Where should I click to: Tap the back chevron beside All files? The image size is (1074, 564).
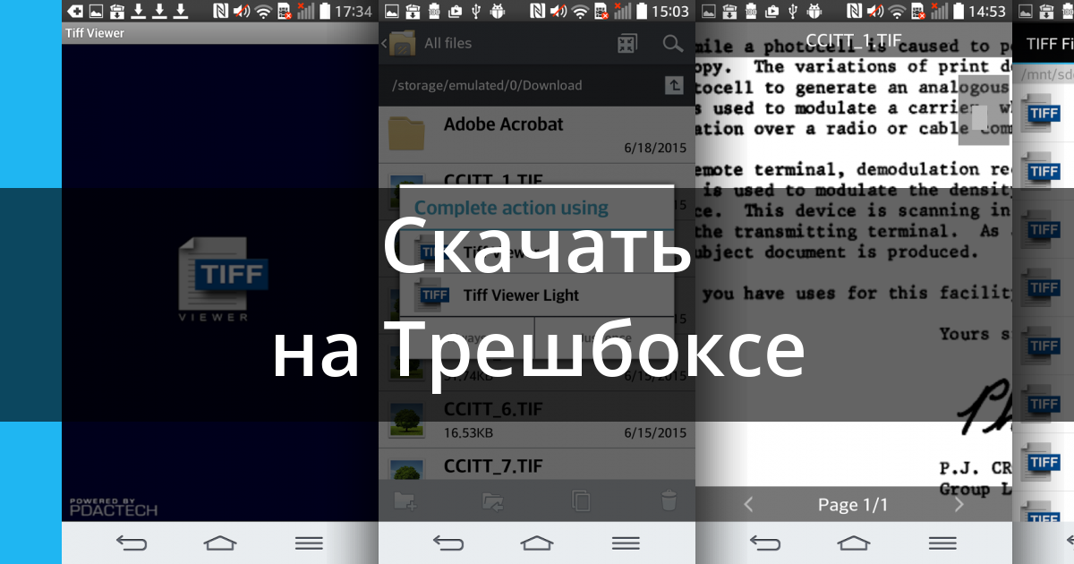[384, 43]
